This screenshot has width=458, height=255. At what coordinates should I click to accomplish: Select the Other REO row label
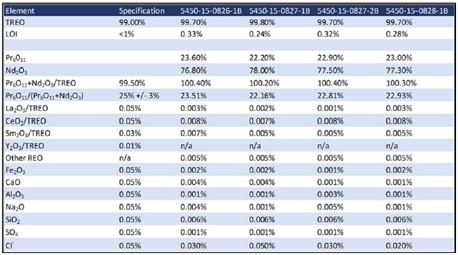click(x=24, y=158)
